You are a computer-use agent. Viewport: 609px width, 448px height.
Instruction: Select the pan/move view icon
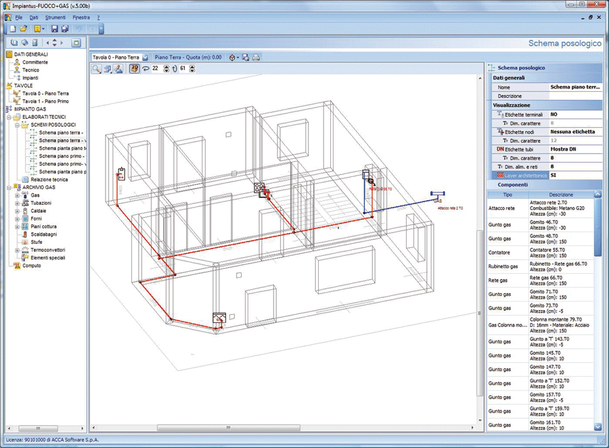[107, 68]
